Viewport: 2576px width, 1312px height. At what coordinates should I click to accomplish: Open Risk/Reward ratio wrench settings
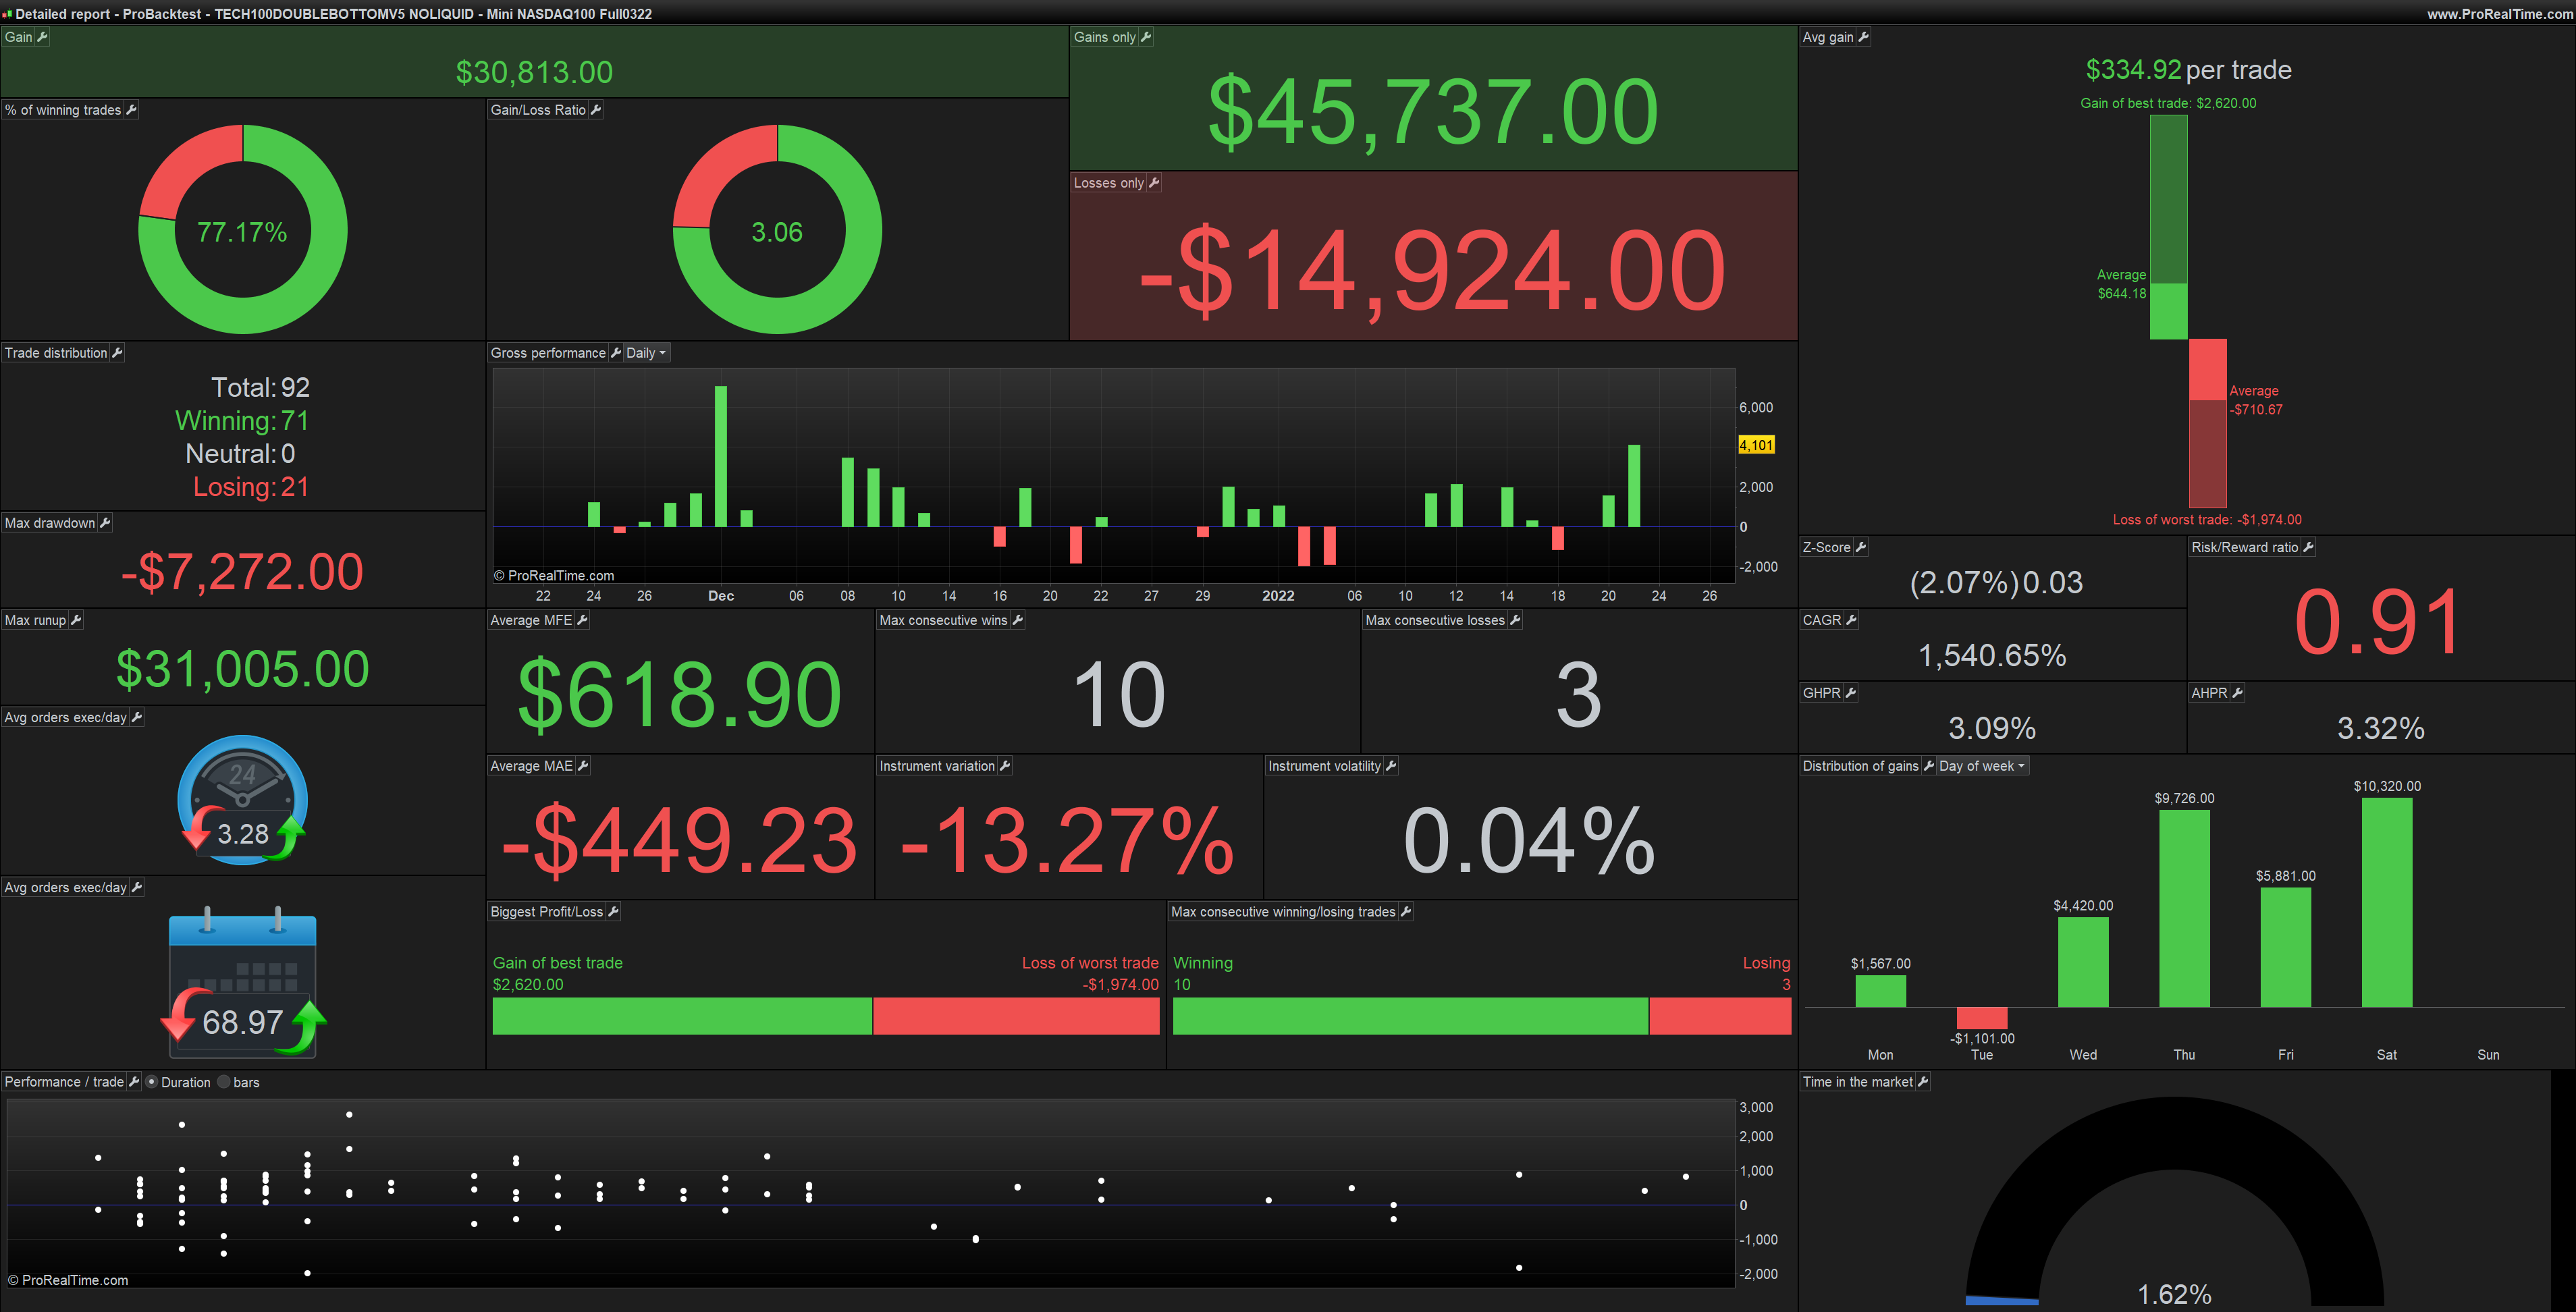point(2308,547)
